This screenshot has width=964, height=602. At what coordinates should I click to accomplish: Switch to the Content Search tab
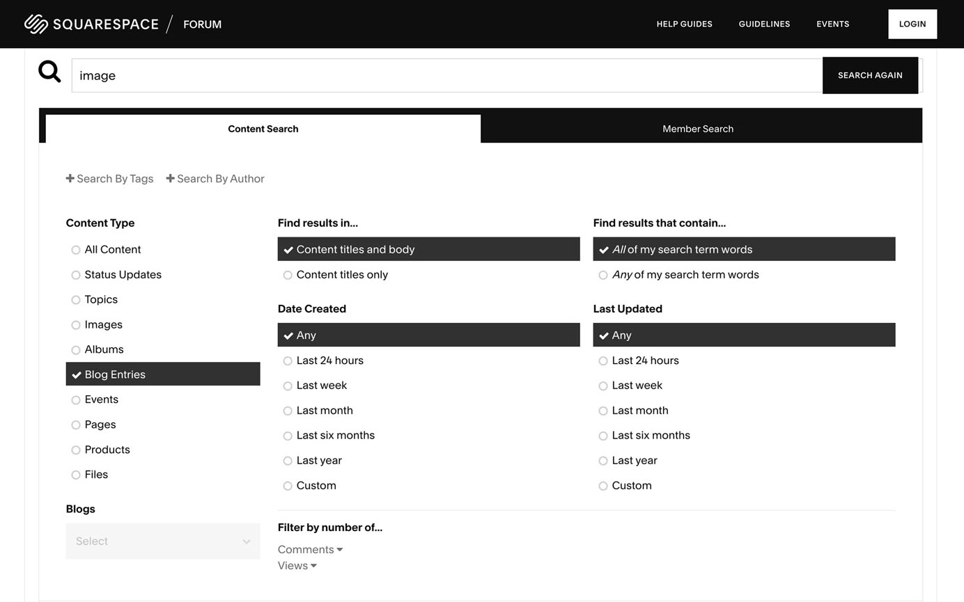tap(263, 129)
